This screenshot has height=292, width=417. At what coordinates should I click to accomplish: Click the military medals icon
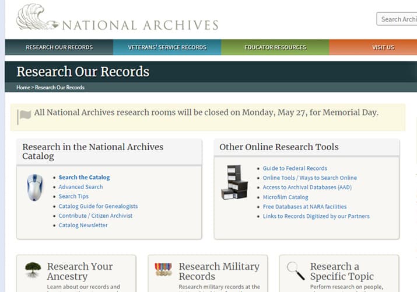163,269
